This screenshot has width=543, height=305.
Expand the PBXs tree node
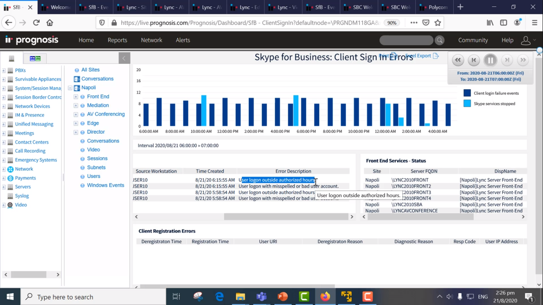point(4,71)
